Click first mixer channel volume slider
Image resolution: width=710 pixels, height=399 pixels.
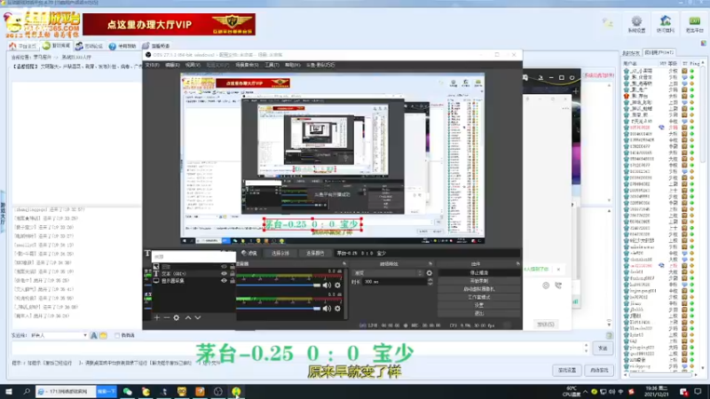279,285
